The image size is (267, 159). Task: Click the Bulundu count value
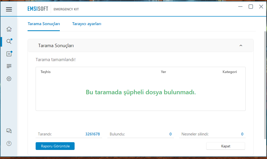click(171, 134)
